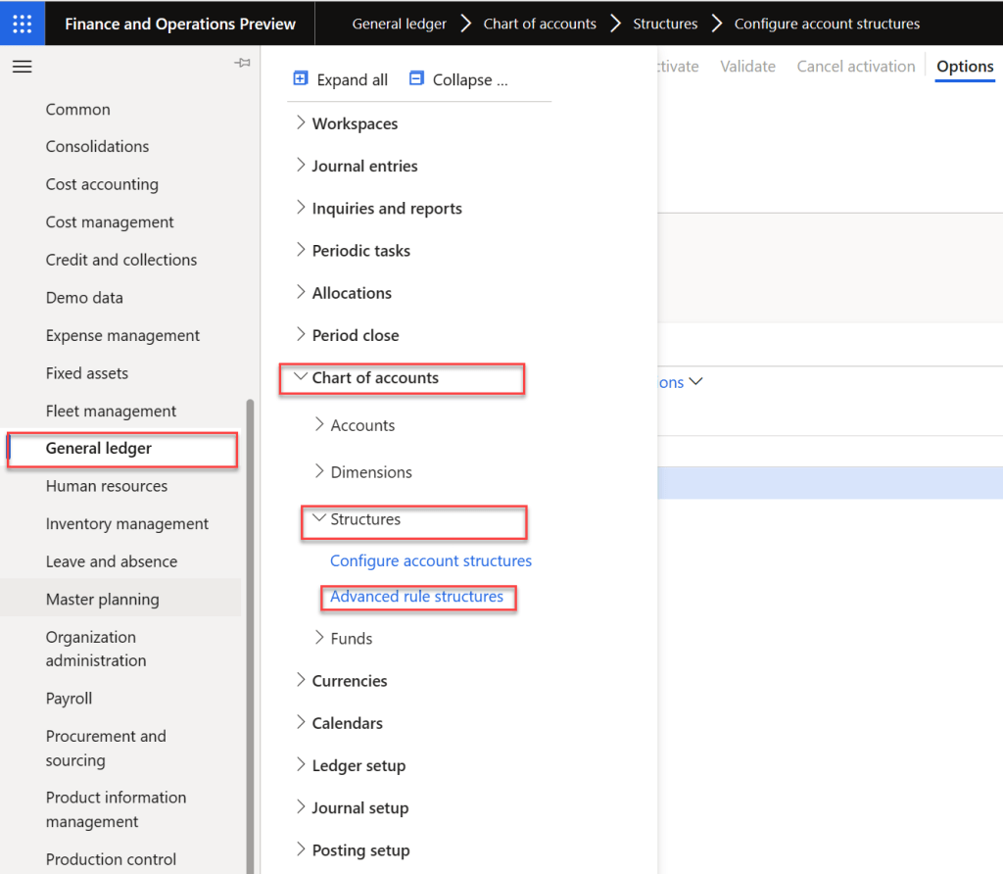1003x874 pixels.
Task: Open Configure account structures link
Action: point(431,561)
